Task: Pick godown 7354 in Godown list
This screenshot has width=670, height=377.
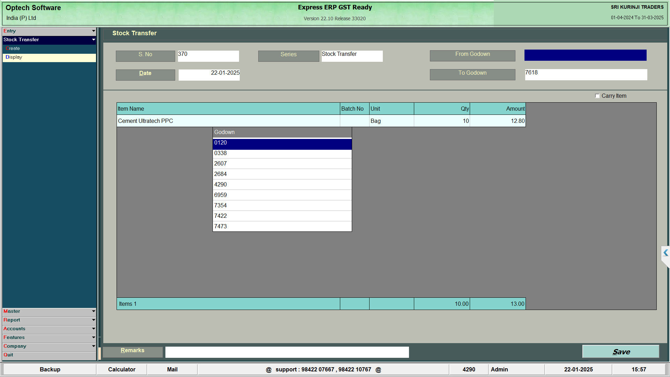Action: point(282,206)
